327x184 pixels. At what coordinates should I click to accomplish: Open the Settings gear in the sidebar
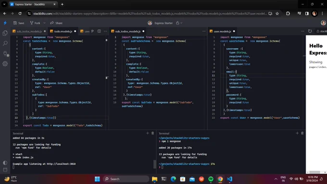[5, 64]
